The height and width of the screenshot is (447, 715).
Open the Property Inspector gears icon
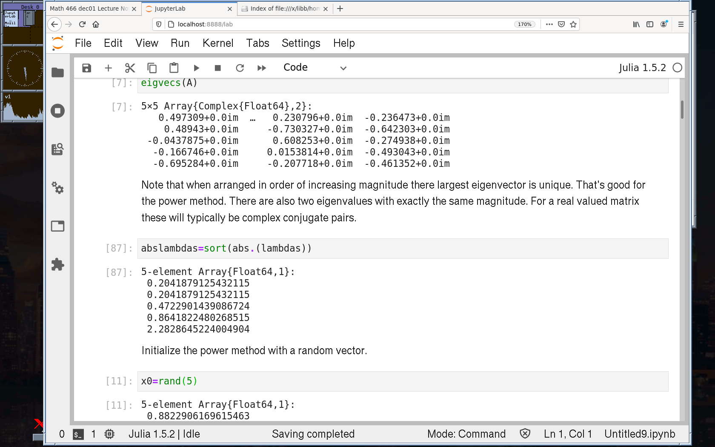(57, 188)
